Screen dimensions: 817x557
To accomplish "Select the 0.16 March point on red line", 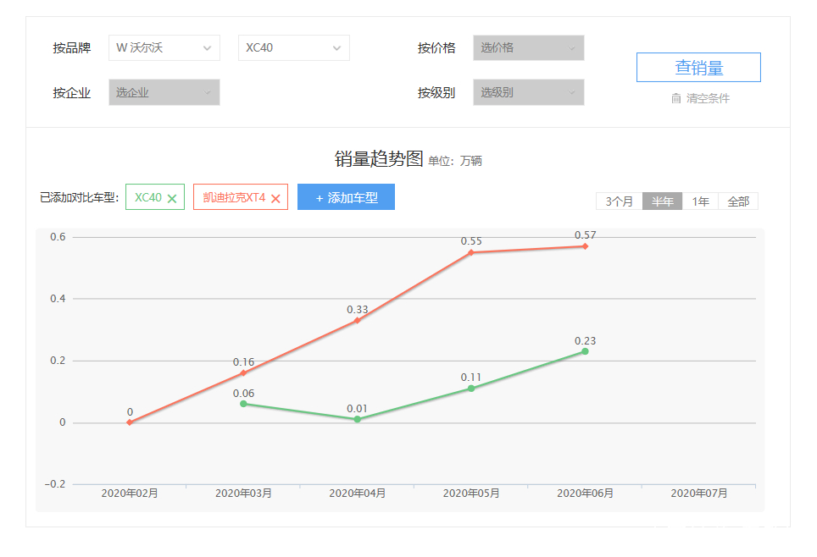I will point(243,372).
